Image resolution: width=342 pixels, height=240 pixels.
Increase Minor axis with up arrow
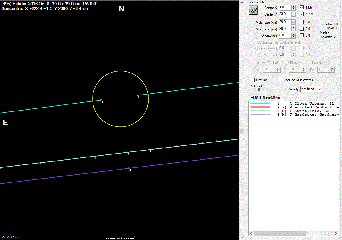(x=293, y=27)
